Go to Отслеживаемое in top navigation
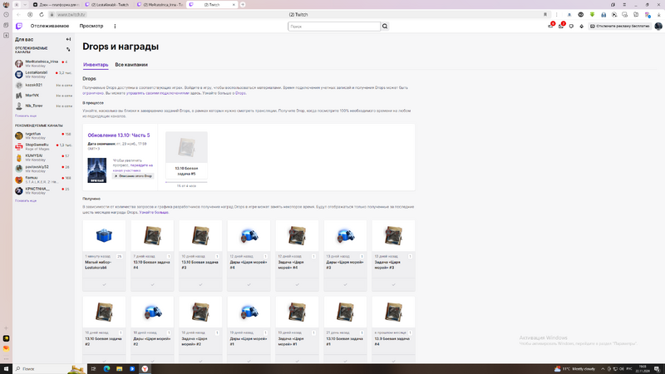The width and height of the screenshot is (665, 374). (50, 27)
